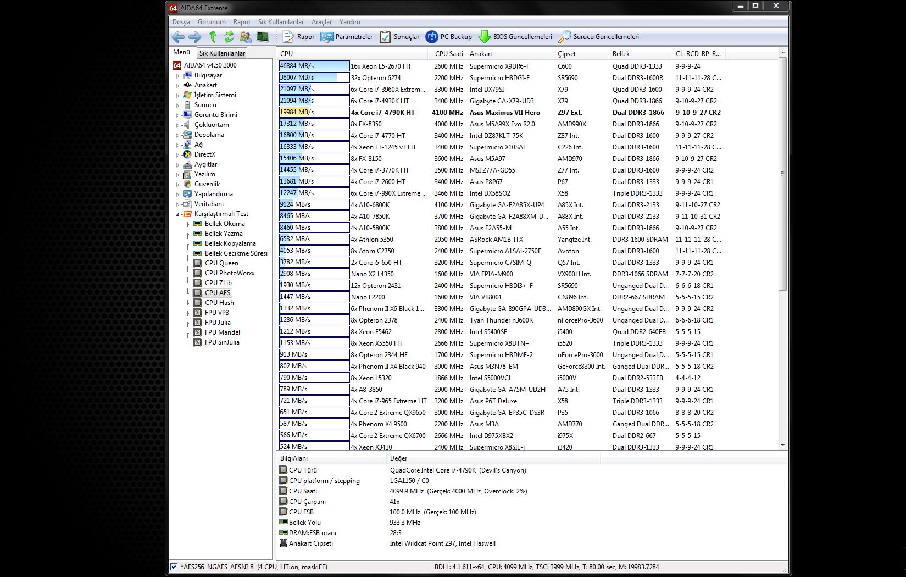Click the user management toolbar icon
This screenshot has width=906, height=577.
coord(246,37)
